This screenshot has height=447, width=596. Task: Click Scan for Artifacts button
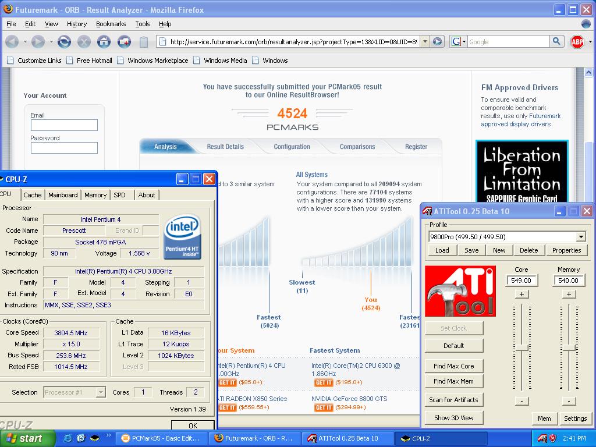point(454,400)
